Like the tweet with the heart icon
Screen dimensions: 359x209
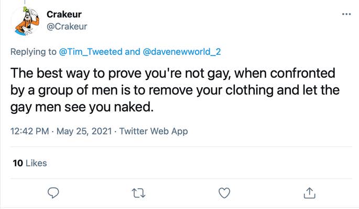tap(224, 193)
